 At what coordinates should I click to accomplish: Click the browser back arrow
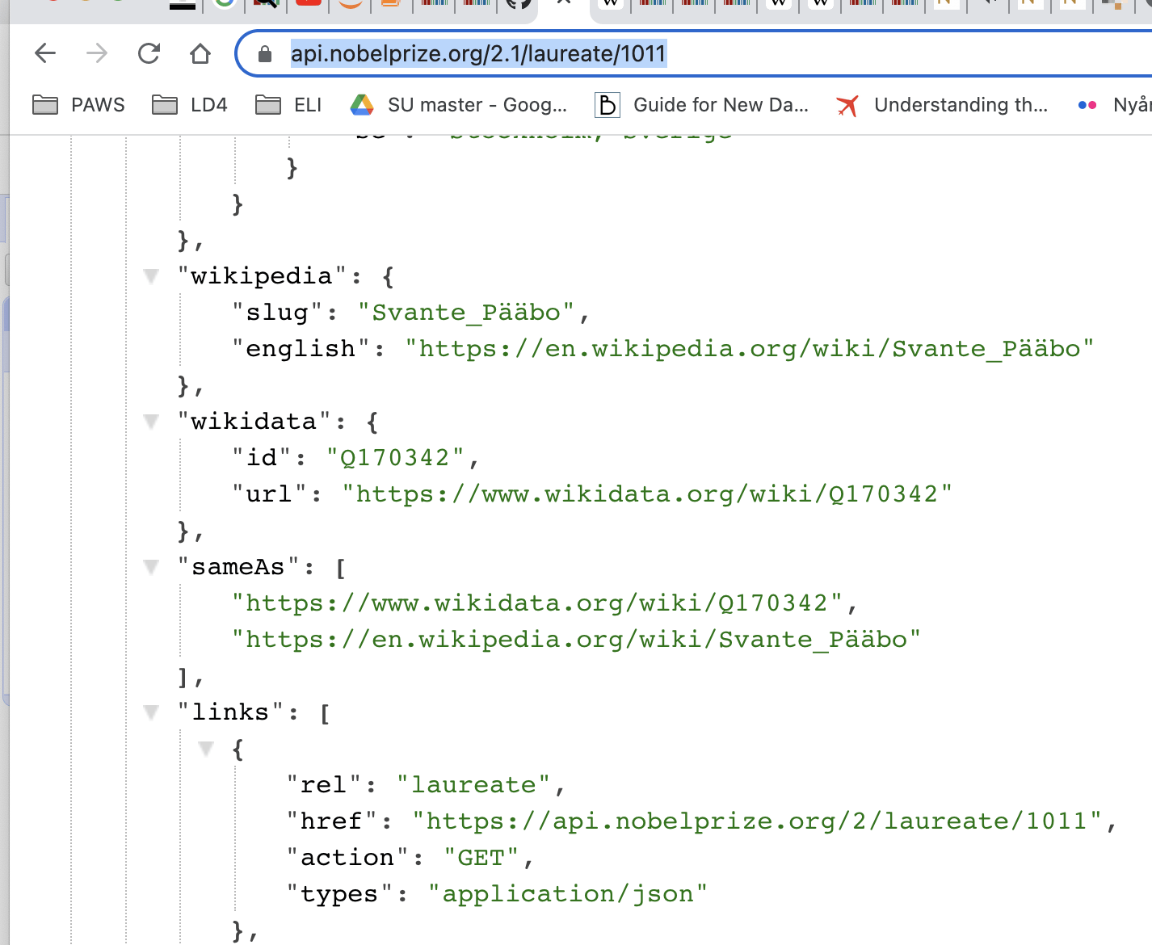coord(45,54)
